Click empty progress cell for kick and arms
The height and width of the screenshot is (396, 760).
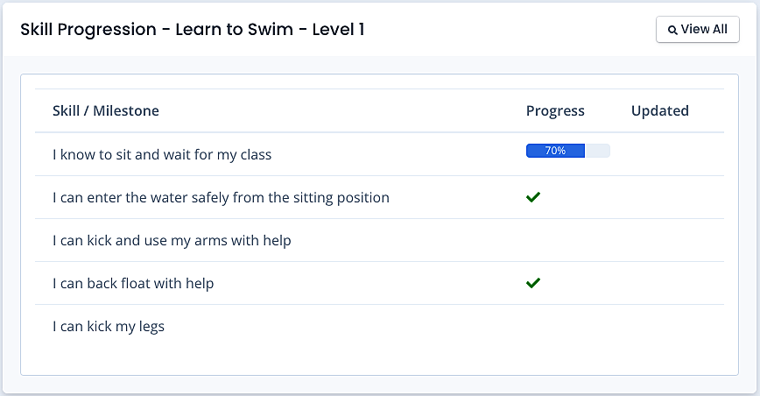pyautogui.click(x=569, y=240)
